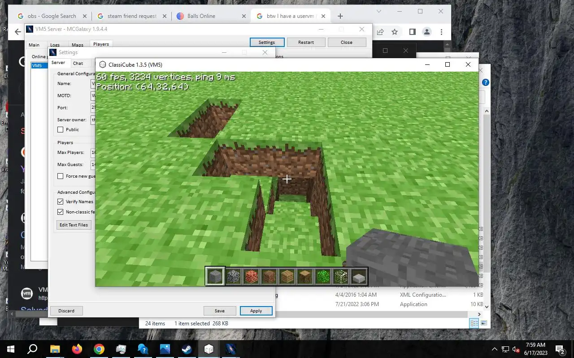Open the notification center
This screenshot has height=358, width=574.
point(560,349)
